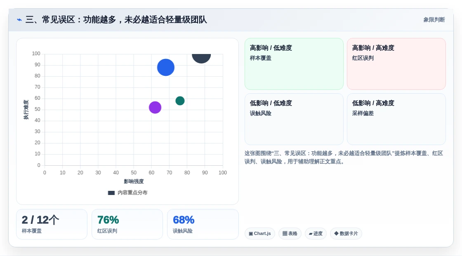Screen dimensions: 462x256
Task: Open the 高影响 / 高难度 quadrant card
Action: [x=396, y=64]
